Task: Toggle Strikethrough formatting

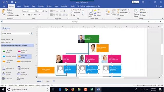Action: 32,15
